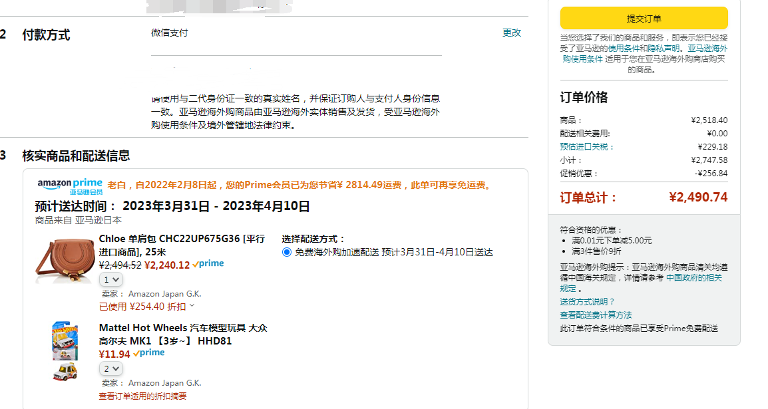The image size is (768, 409).
Task: Click 更改 to change payment method
Action: [x=512, y=33]
